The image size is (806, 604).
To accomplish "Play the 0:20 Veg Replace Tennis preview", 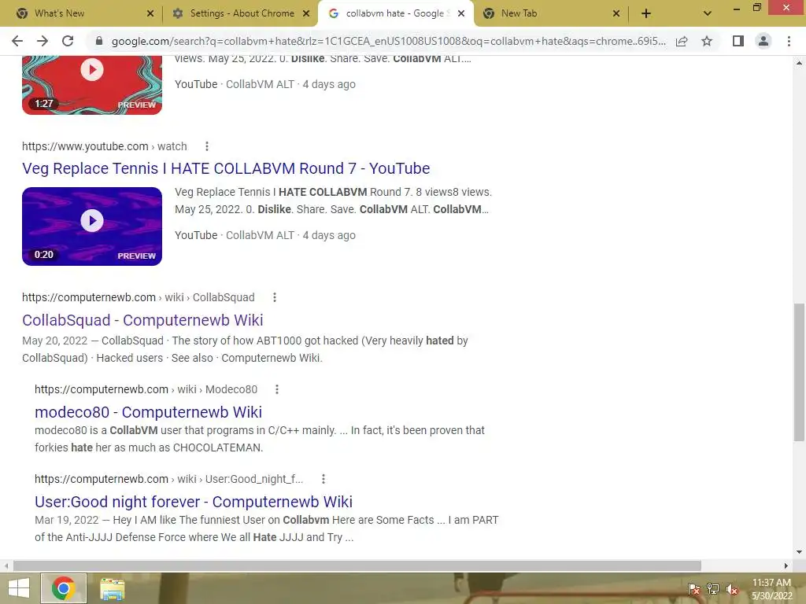I will coord(92,226).
